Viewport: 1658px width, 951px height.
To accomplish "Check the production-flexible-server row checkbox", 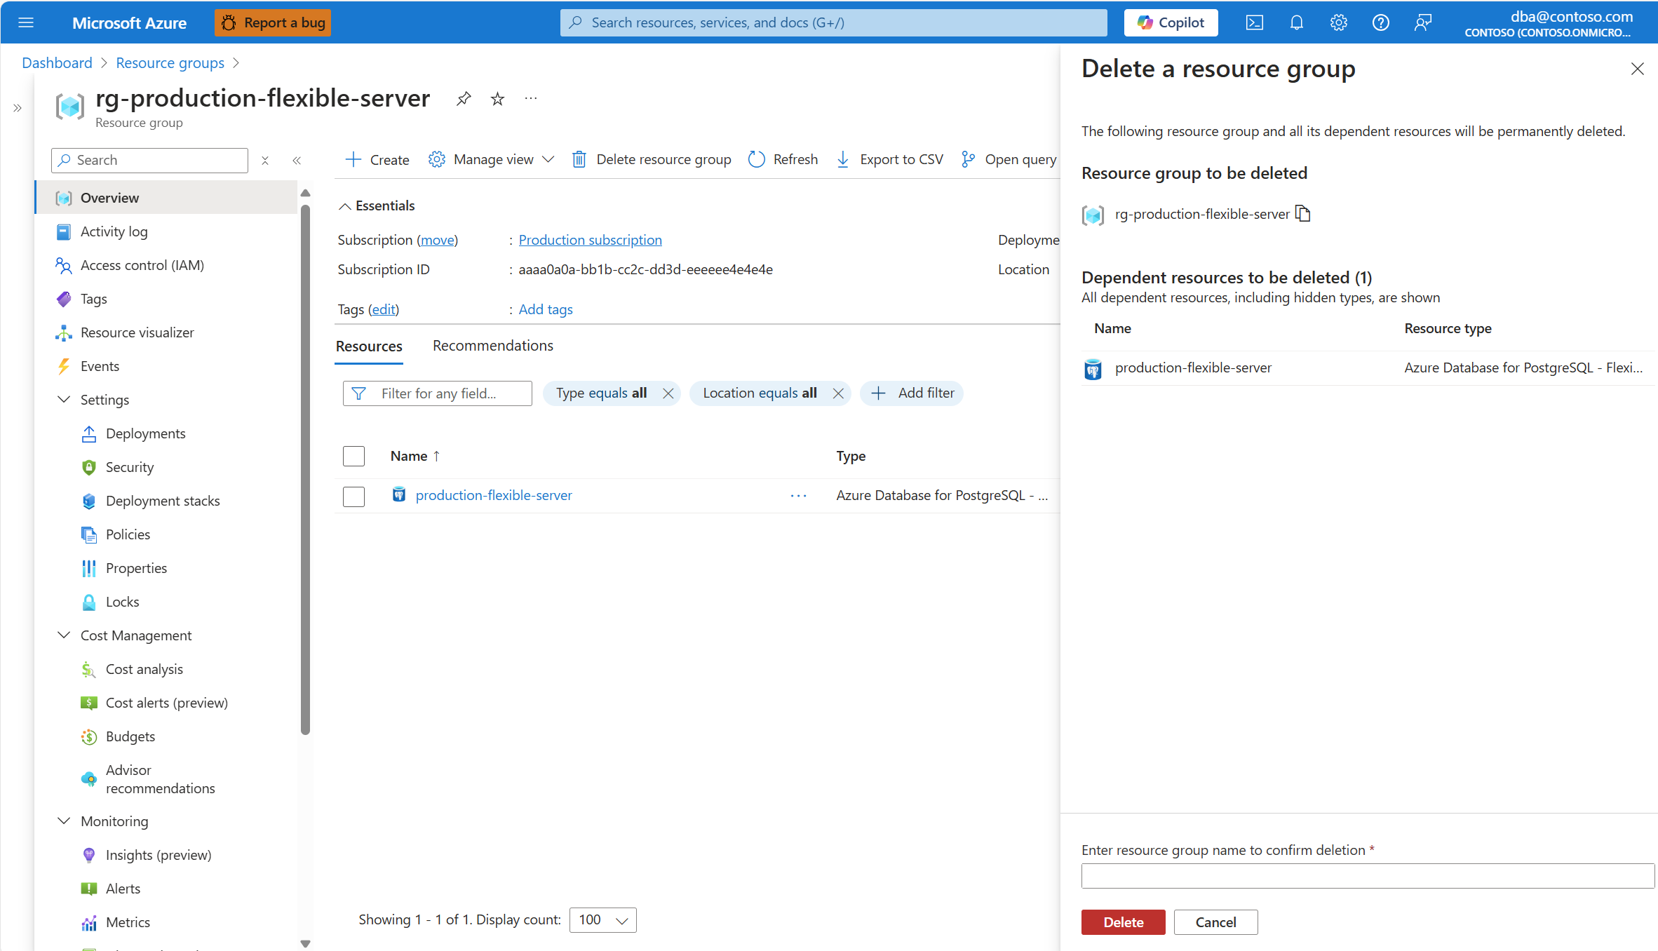I will (x=353, y=496).
